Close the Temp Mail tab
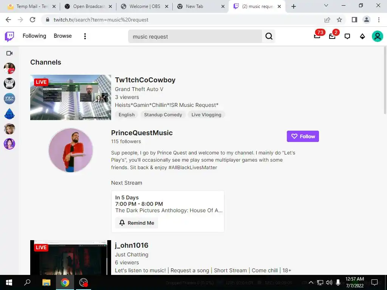The height and width of the screenshot is (290, 387). coord(54,6)
